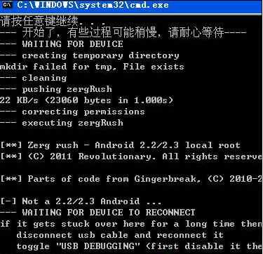Click the cmd.exe window title text
Image resolution: width=263 pixels, height=254 pixels.
[93, 5]
